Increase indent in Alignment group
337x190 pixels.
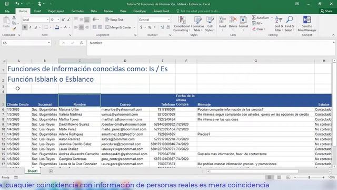pos(100,27)
